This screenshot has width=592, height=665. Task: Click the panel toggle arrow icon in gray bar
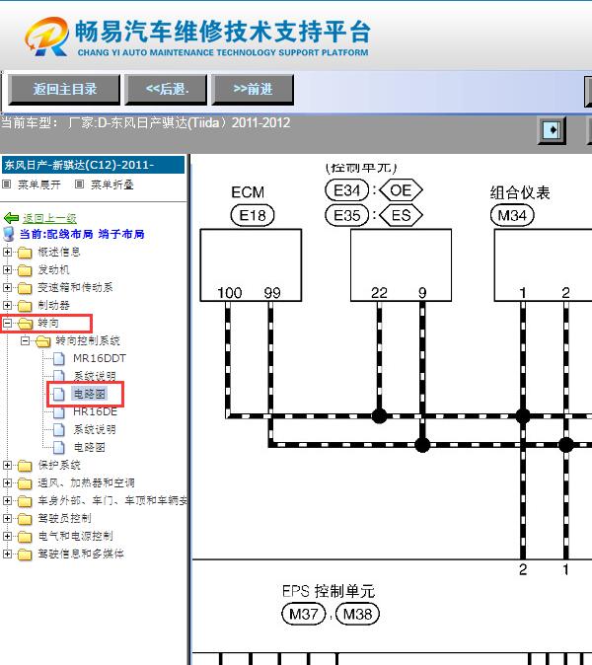click(552, 130)
